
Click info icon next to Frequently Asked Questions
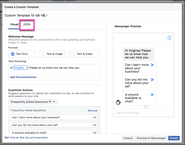point(50,102)
